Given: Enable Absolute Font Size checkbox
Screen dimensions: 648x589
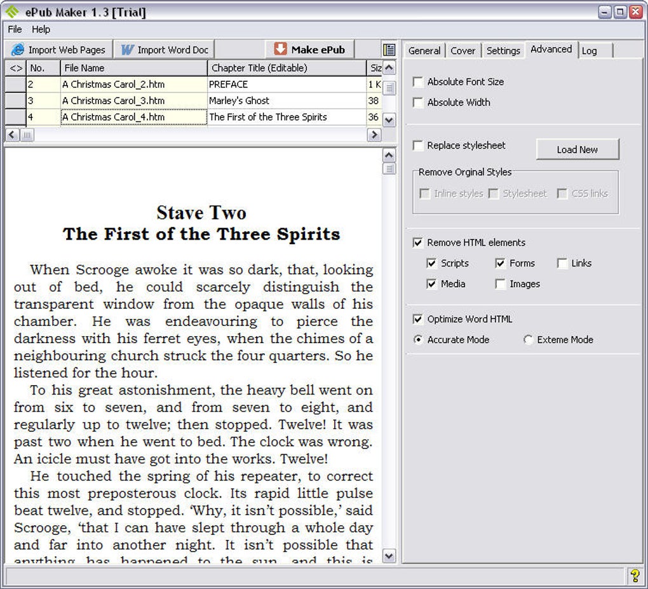Looking at the screenshot, I should pos(418,82).
